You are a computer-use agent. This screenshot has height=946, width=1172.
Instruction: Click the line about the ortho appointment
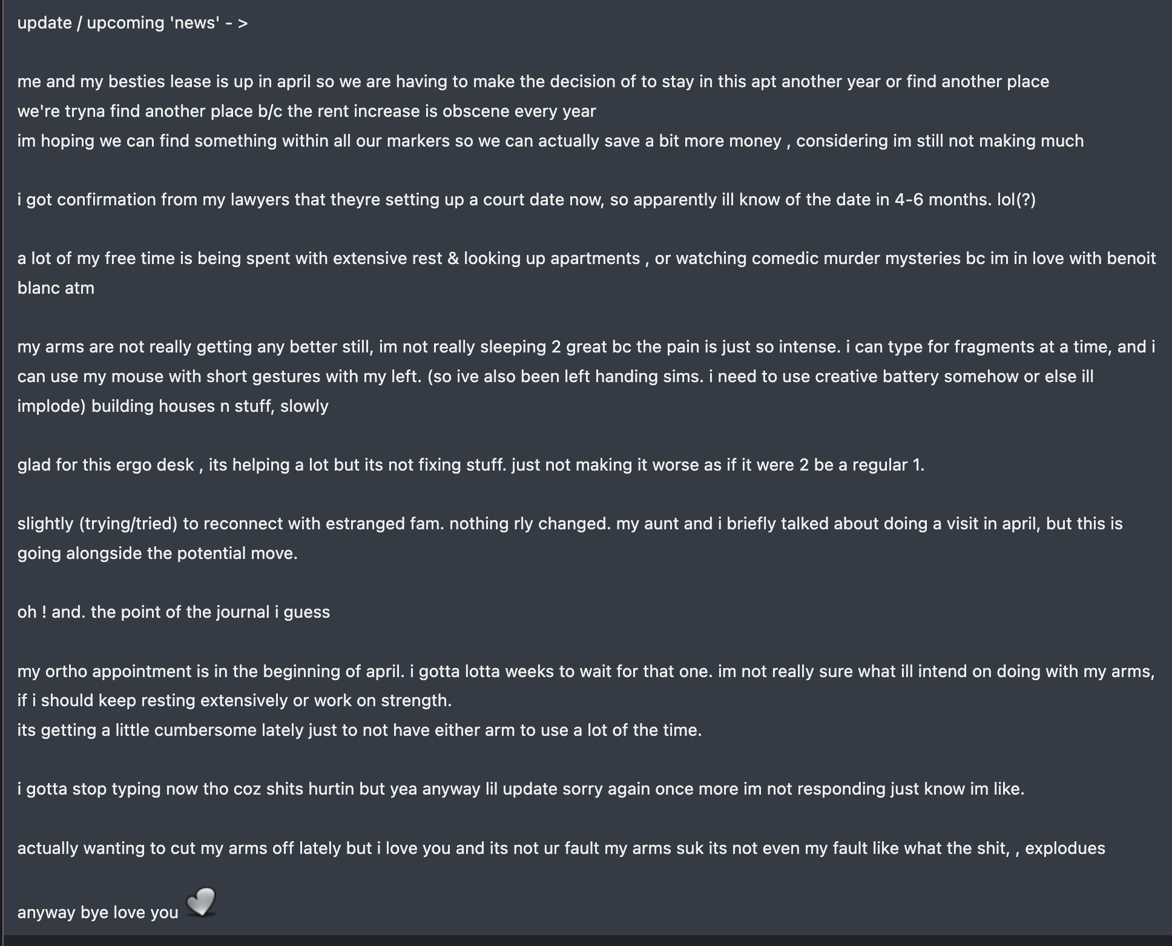tap(585, 672)
